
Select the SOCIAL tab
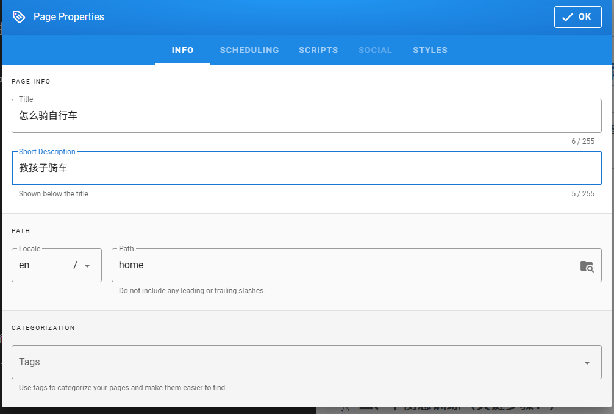point(375,50)
